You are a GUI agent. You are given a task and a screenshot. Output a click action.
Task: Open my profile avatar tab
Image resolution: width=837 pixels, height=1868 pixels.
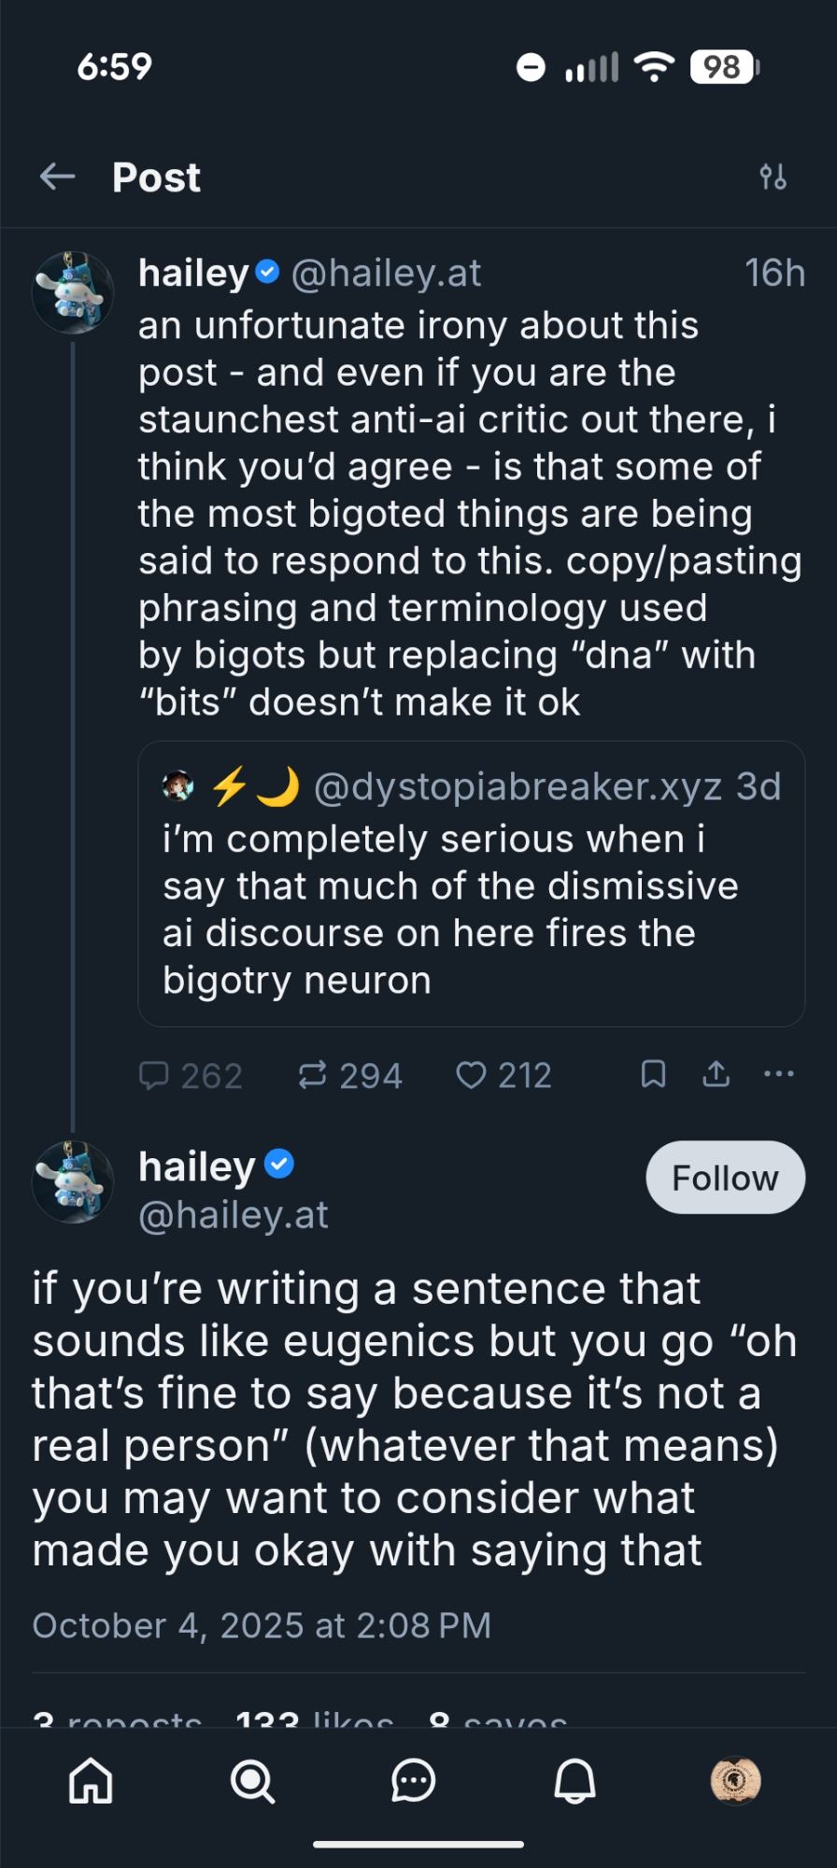pyautogui.click(x=735, y=1781)
